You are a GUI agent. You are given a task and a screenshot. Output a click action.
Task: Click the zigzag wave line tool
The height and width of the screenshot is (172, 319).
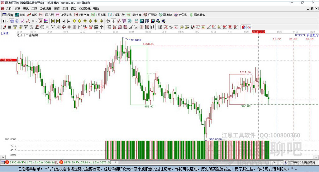coord(136,27)
